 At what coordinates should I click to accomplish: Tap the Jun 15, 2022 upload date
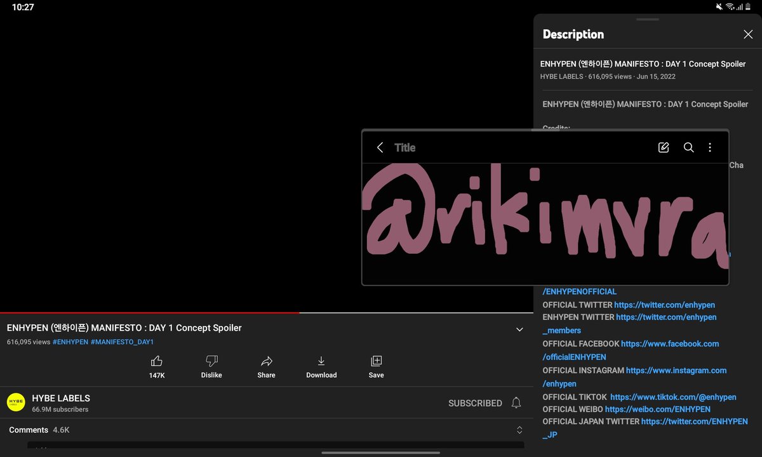(656, 77)
